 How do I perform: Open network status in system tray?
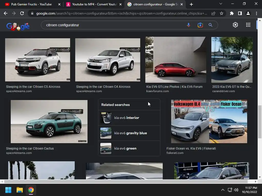[230, 190]
